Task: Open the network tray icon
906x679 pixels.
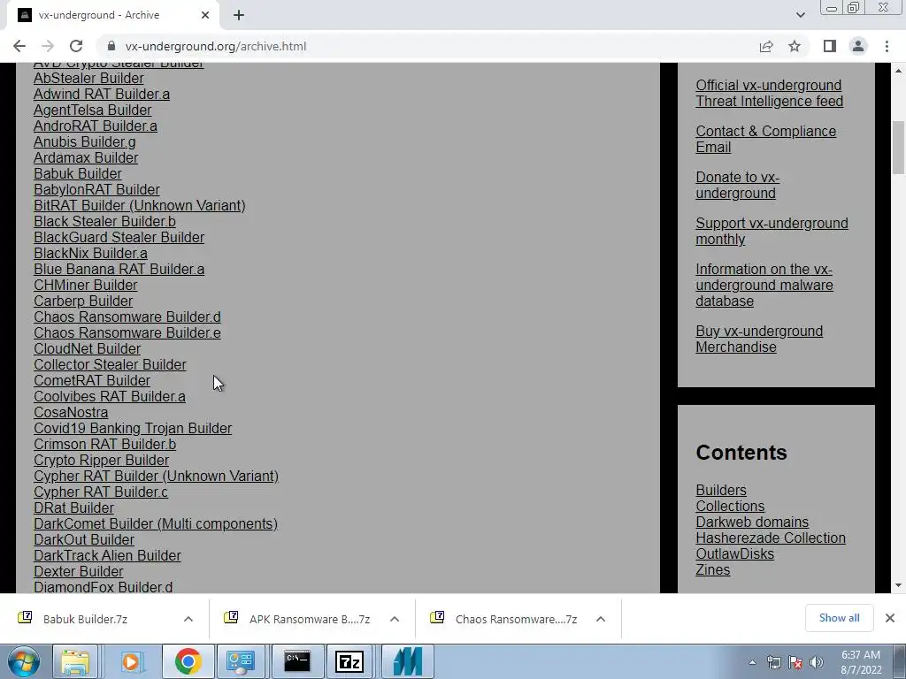Action: (773, 662)
